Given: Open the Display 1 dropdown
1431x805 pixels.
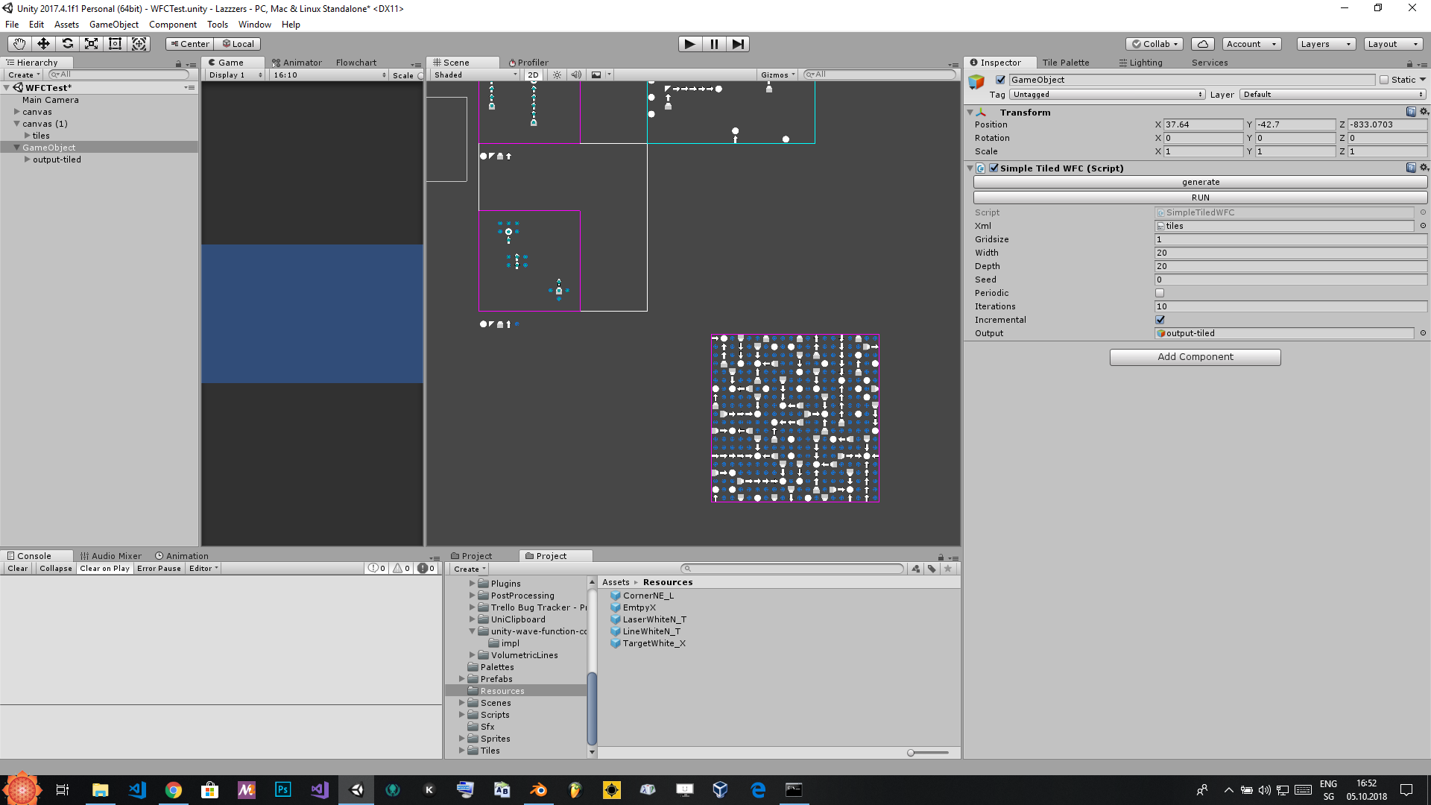Looking at the screenshot, I should [235, 75].
